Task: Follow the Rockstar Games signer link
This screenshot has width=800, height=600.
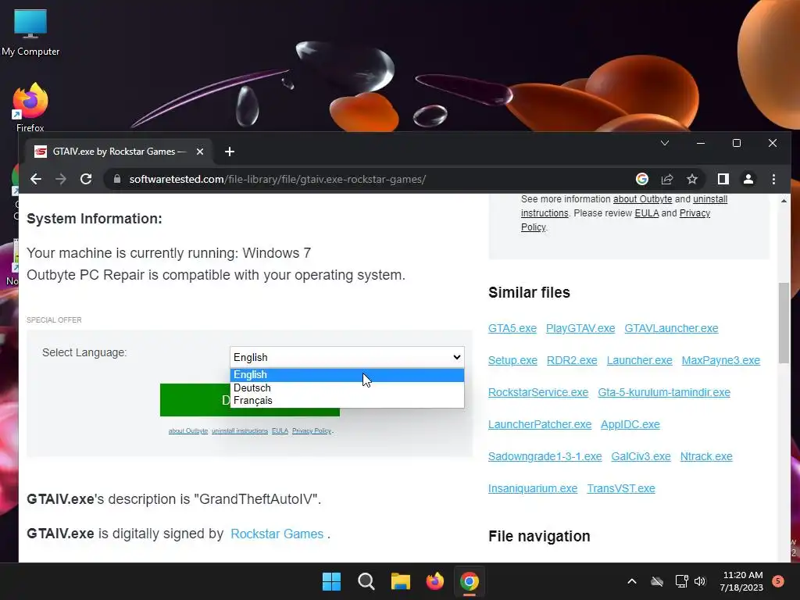Action: (x=277, y=534)
